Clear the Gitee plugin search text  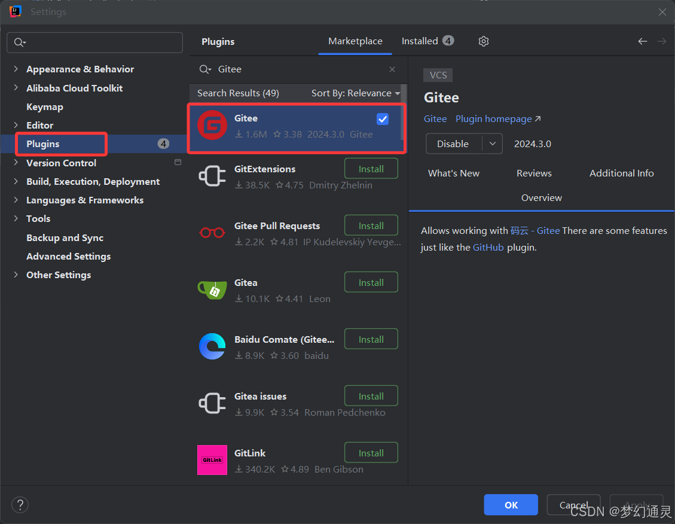(x=392, y=69)
